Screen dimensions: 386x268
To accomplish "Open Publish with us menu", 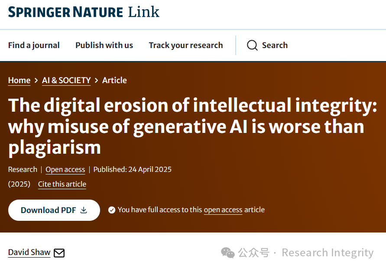I will 104,45.
